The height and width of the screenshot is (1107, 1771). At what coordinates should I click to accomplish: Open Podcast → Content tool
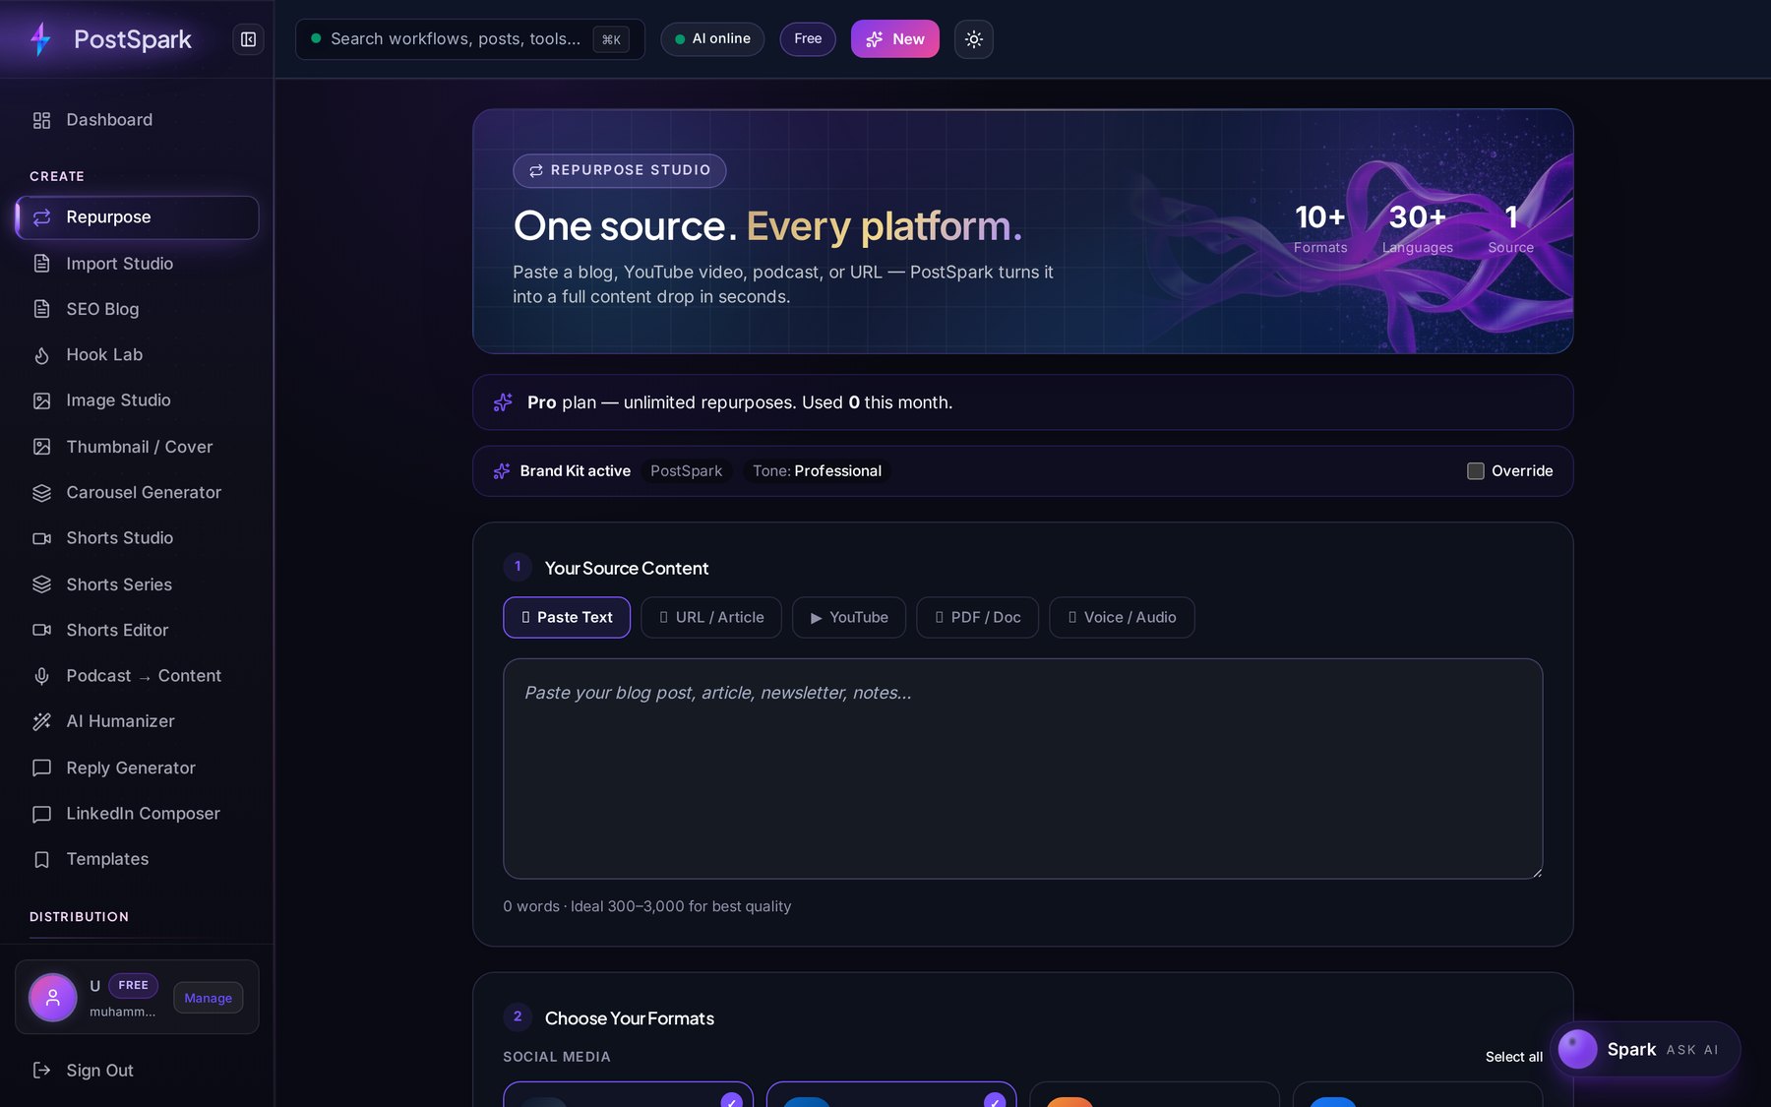click(137, 676)
